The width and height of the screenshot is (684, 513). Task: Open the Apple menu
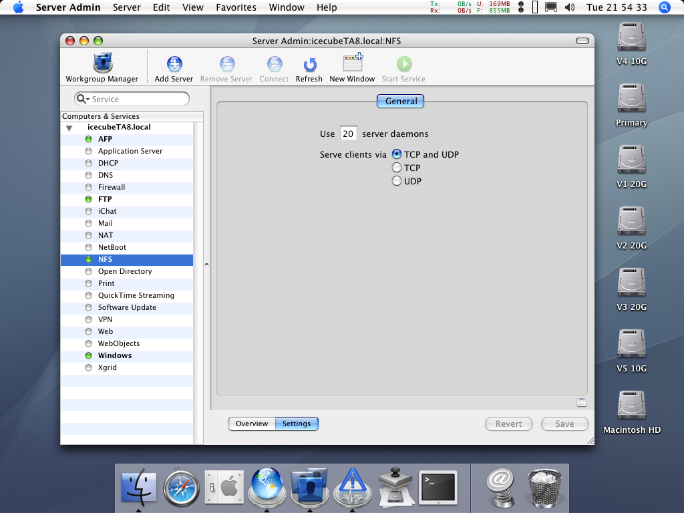click(x=18, y=7)
